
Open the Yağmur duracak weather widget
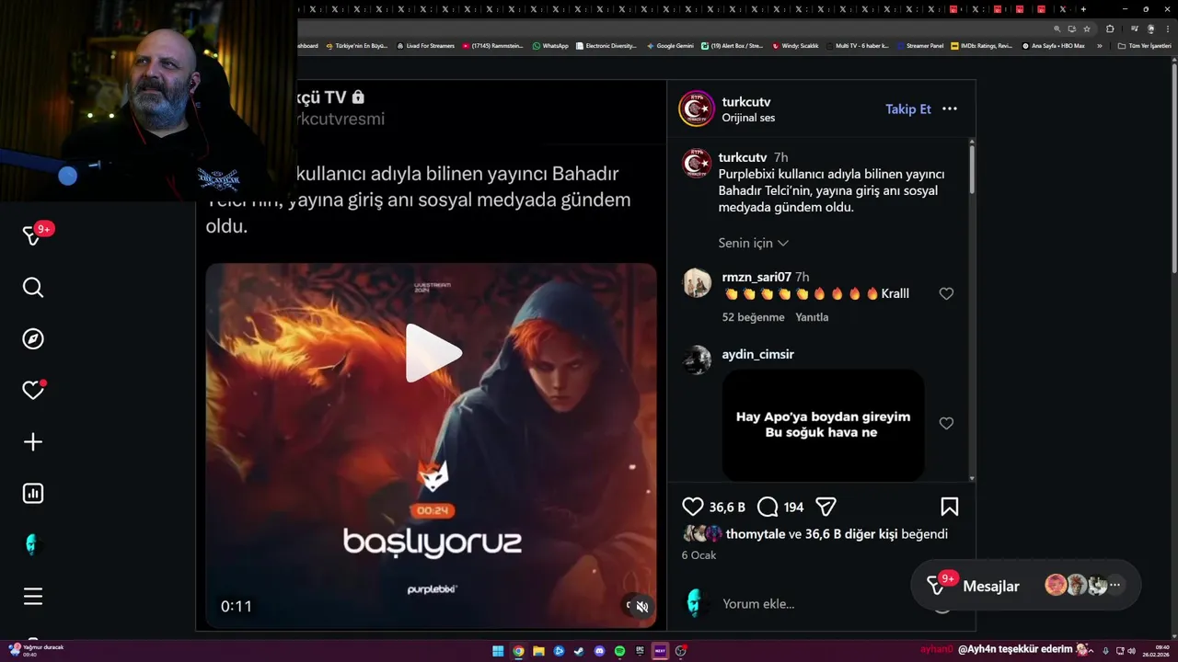(x=35, y=650)
